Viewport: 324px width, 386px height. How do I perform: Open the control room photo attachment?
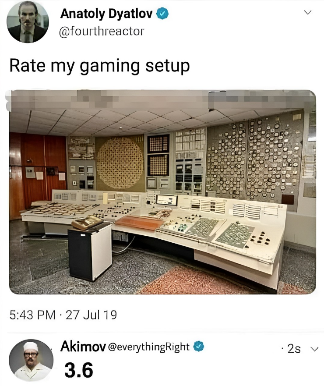click(162, 192)
